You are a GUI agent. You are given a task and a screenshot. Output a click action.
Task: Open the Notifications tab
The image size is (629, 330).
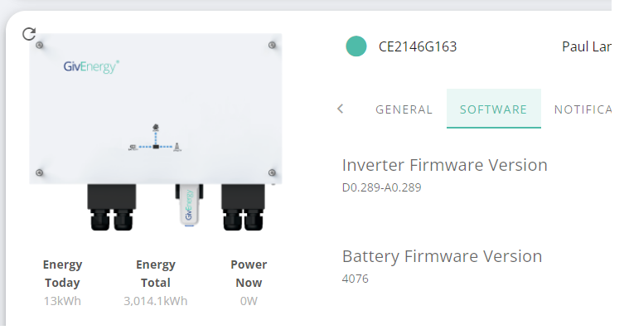[x=583, y=109]
